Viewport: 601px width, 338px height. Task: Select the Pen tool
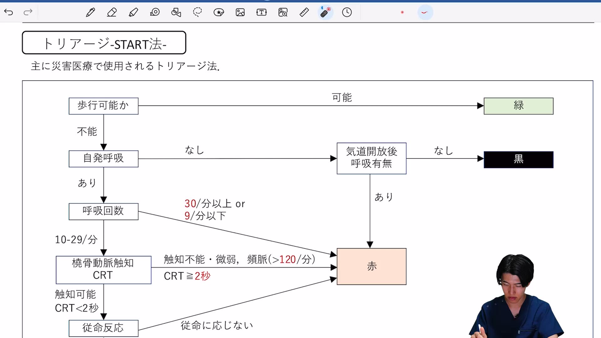pyautogui.click(x=90, y=12)
